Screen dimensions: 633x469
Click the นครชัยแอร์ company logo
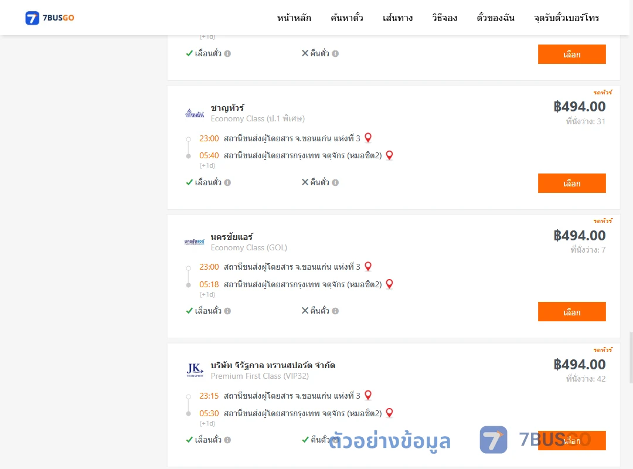pos(195,242)
